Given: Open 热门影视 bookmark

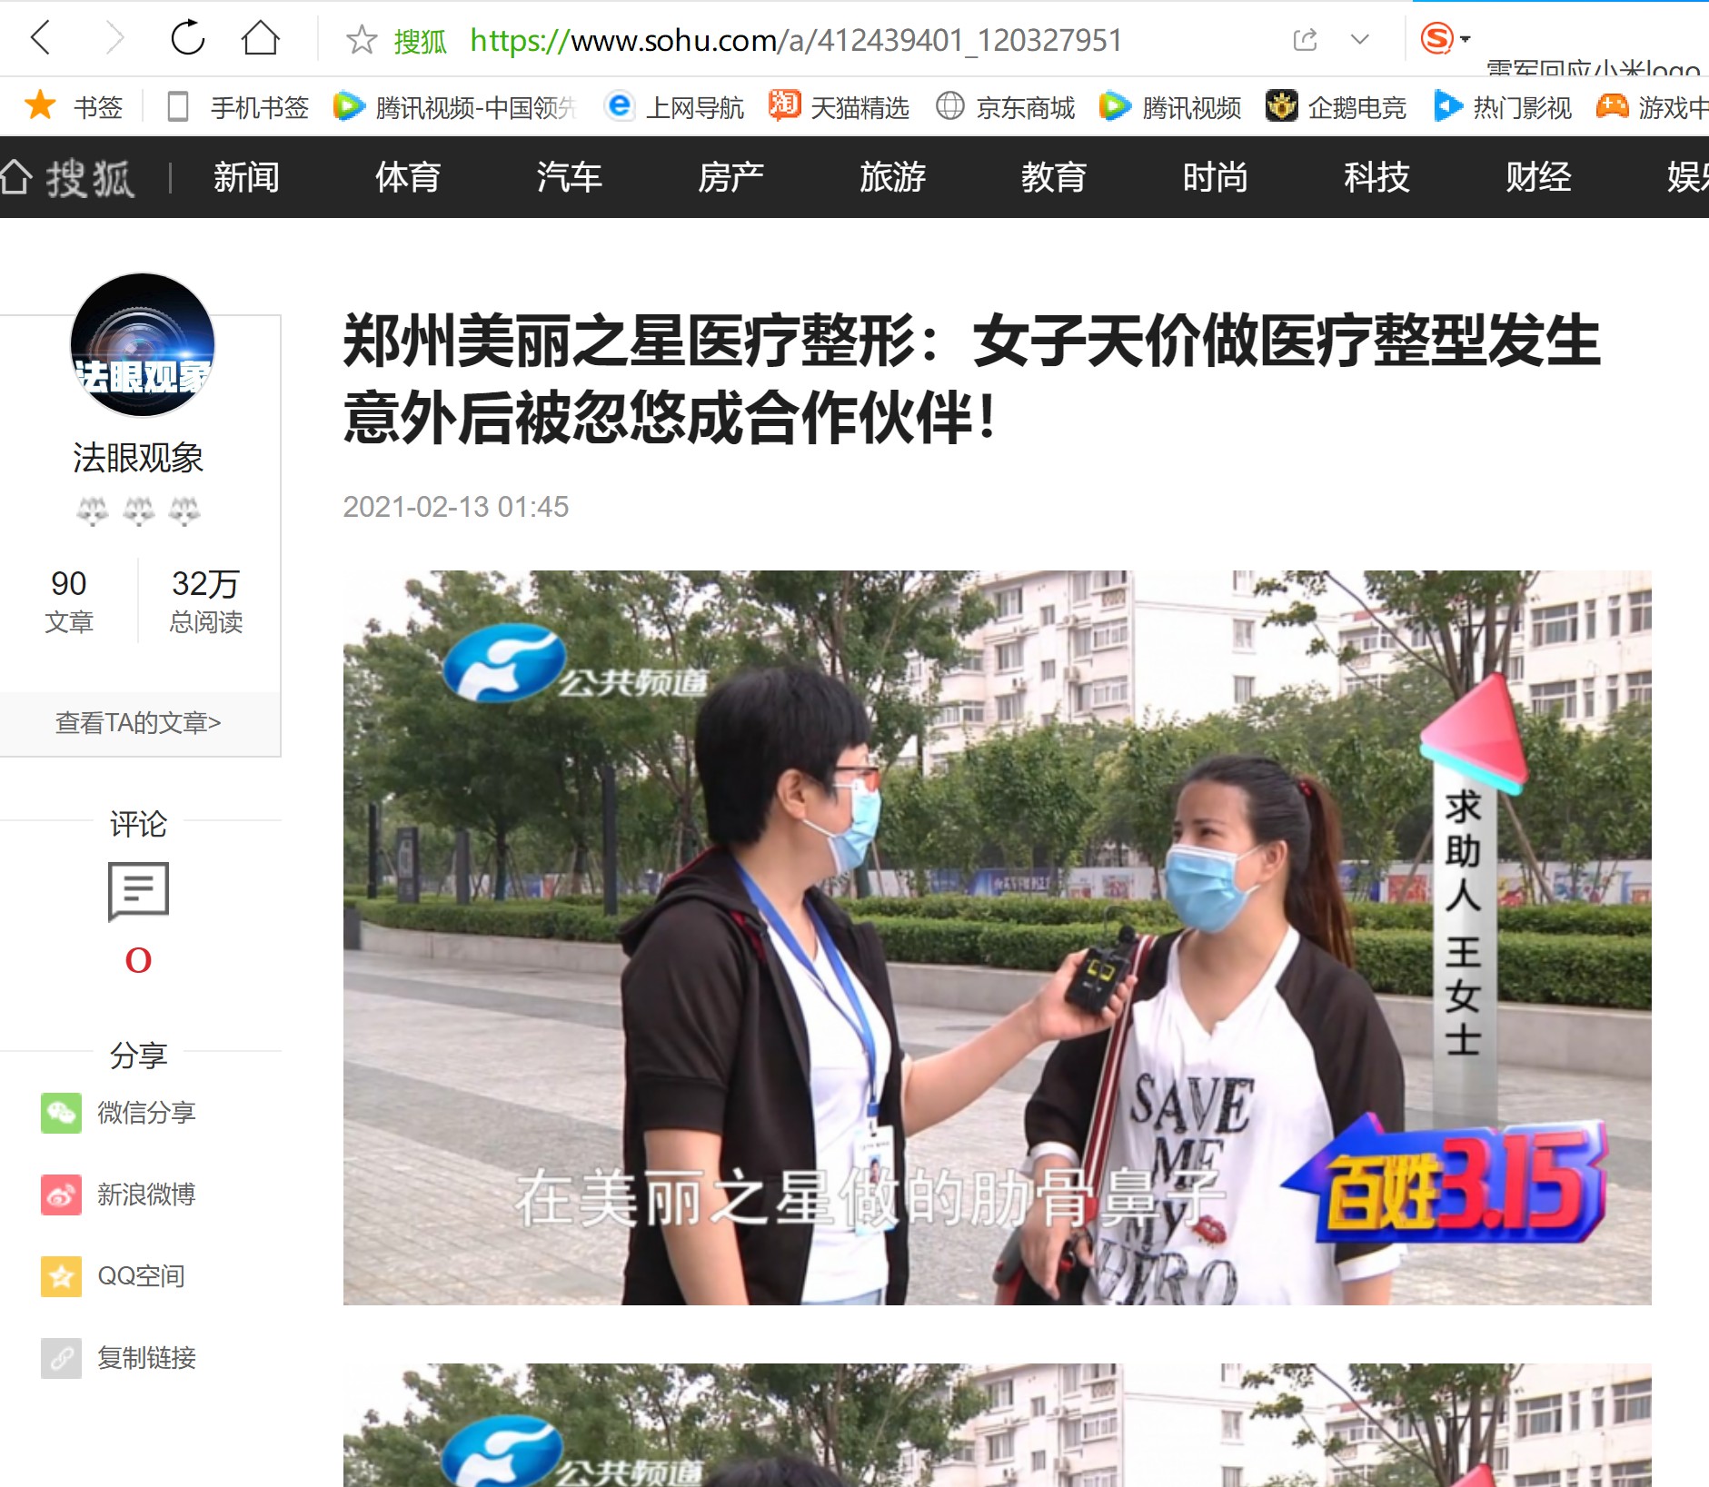Looking at the screenshot, I should tap(1503, 107).
